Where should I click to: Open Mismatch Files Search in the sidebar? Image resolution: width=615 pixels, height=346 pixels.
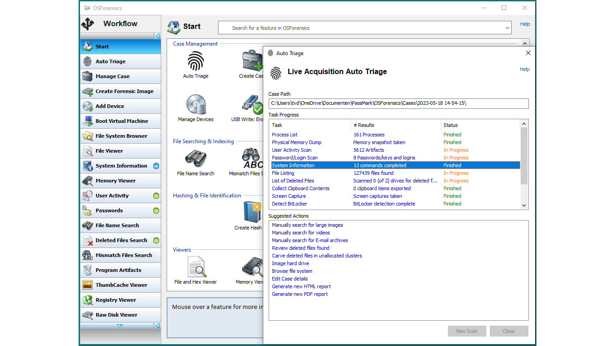click(x=121, y=255)
